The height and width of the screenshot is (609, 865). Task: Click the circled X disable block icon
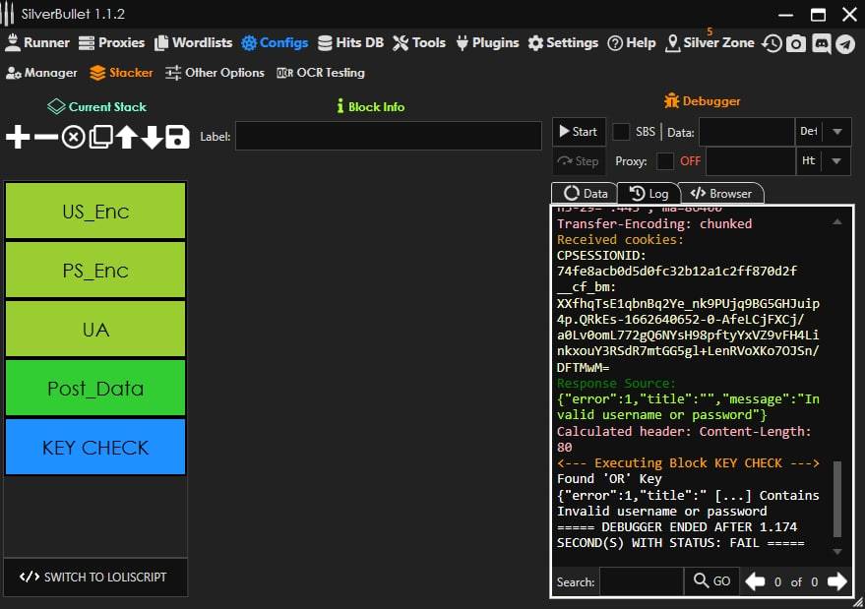(73, 137)
